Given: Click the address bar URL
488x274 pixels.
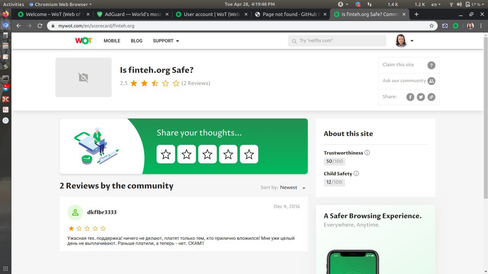Looking at the screenshot, I should click(x=96, y=26).
